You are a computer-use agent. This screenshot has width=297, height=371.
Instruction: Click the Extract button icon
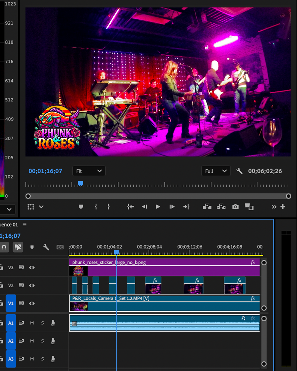[x=221, y=207]
